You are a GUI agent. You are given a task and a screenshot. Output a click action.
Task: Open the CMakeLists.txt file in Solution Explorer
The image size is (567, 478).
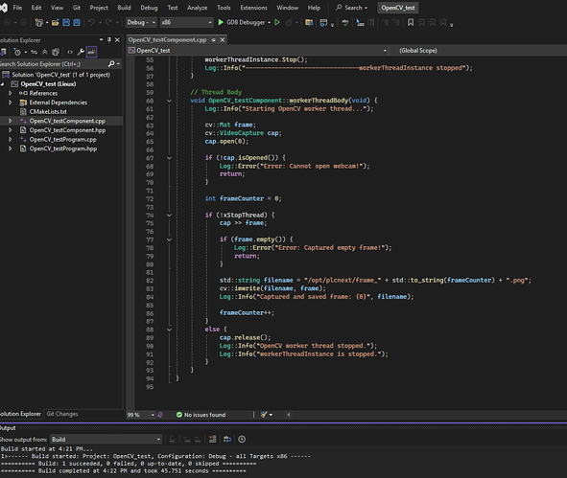pyautogui.click(x=48, y=111)
